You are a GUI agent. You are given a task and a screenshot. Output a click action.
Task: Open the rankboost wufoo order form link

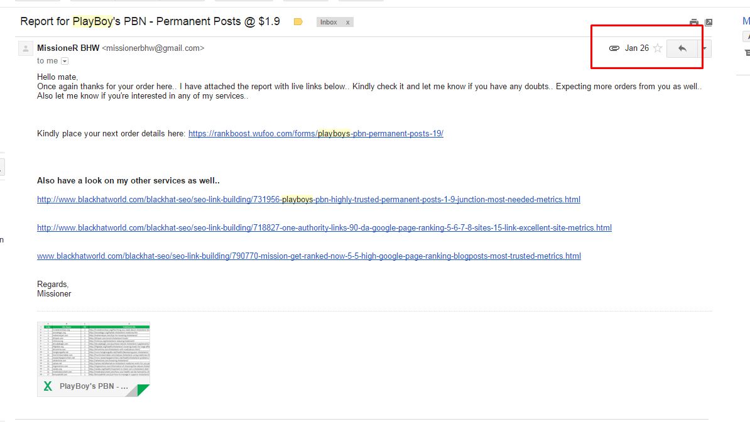pyautogui.click(x=316, y=134)
